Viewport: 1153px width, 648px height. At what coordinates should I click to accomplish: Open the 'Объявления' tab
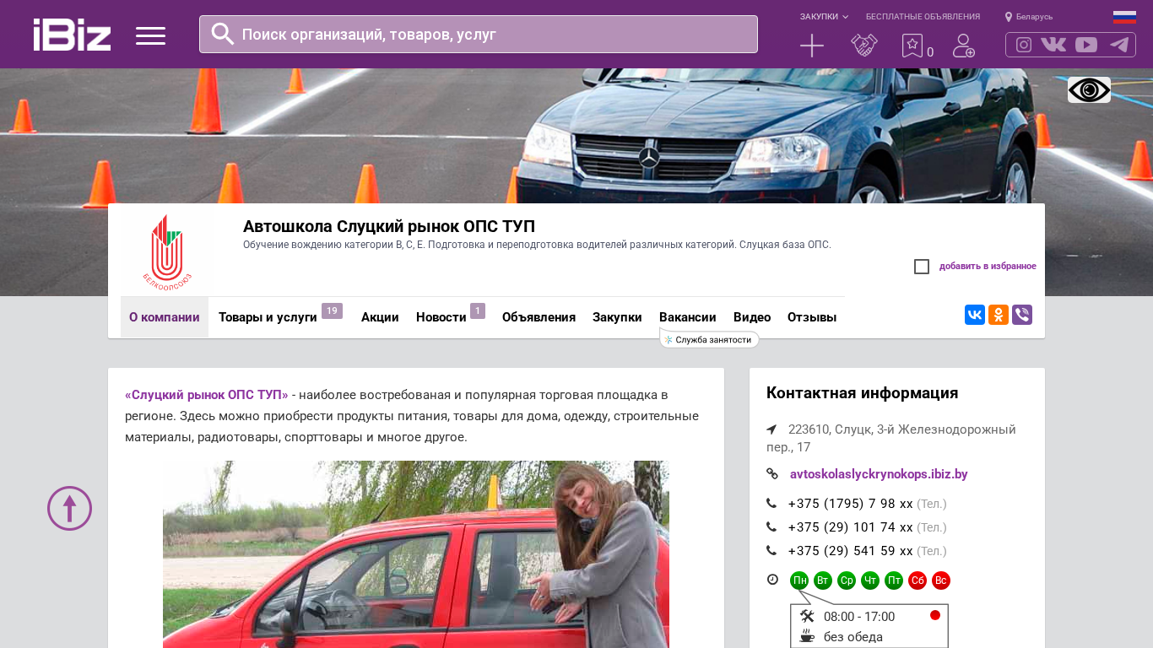539,317
